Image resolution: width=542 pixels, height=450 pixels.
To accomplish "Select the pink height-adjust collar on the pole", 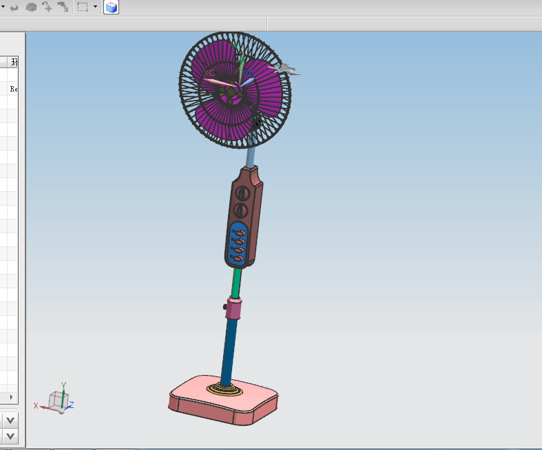I will (x=233, y=308).
